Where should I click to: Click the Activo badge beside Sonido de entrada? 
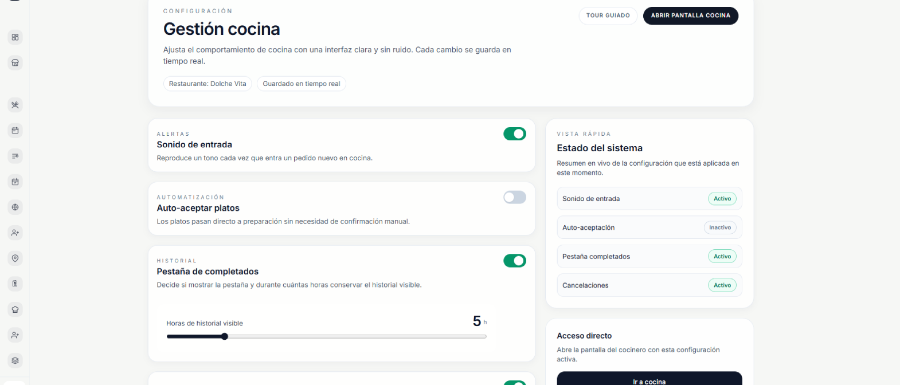[x=722, y=199]
